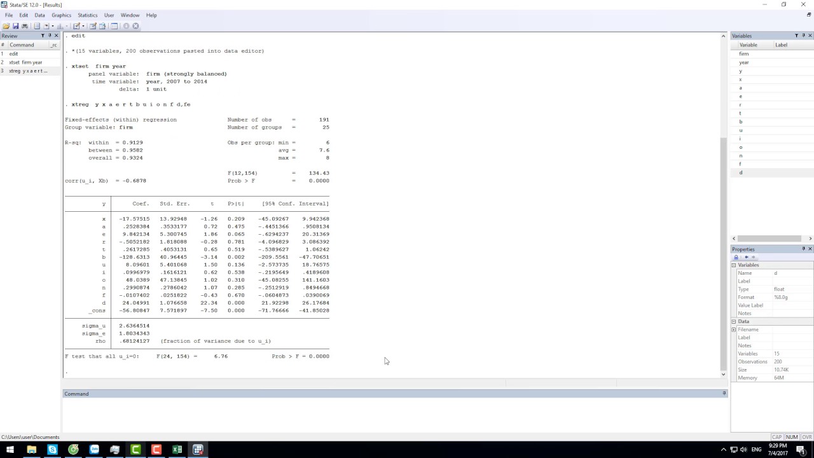The width and height of the screenshot is (814, 458).
Task: Click the Properties previous variable arrow
Action: 747,257
